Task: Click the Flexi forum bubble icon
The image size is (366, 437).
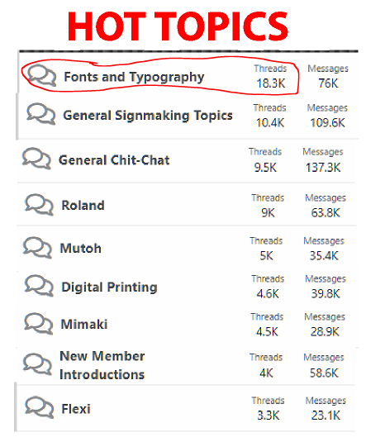Action: [39, 407]
